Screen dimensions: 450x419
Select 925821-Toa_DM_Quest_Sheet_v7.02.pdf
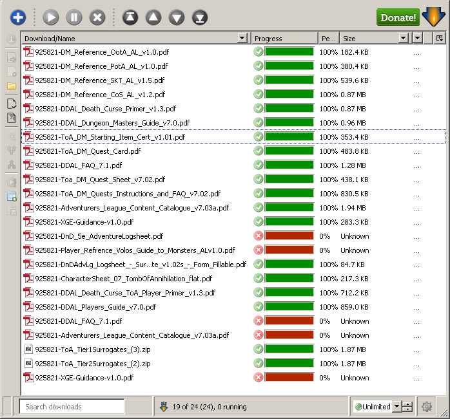click(233, 180)
